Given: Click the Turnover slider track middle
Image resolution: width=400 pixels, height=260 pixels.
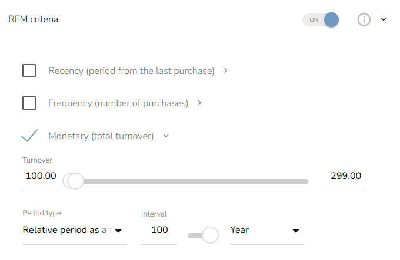Looking at the screenshot, I should pos(191,181).
